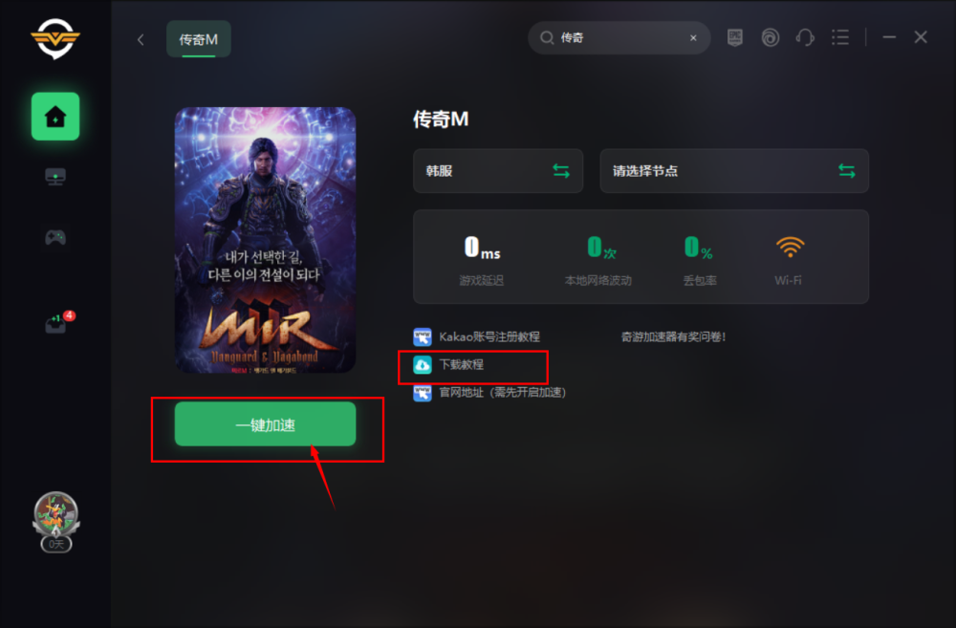Open customer support headset icon

pos(805,38)
